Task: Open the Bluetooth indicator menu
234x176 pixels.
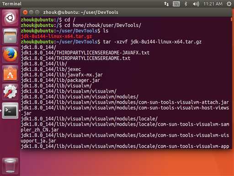Action: point(186,4)
